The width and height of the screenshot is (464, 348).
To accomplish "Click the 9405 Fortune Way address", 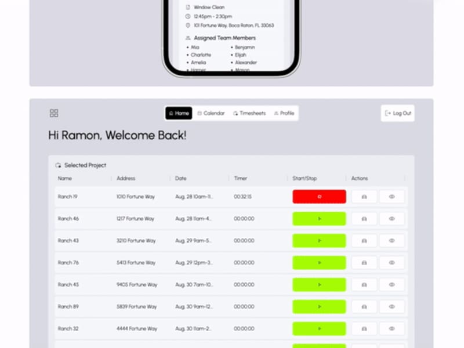I will click(137, 285).
